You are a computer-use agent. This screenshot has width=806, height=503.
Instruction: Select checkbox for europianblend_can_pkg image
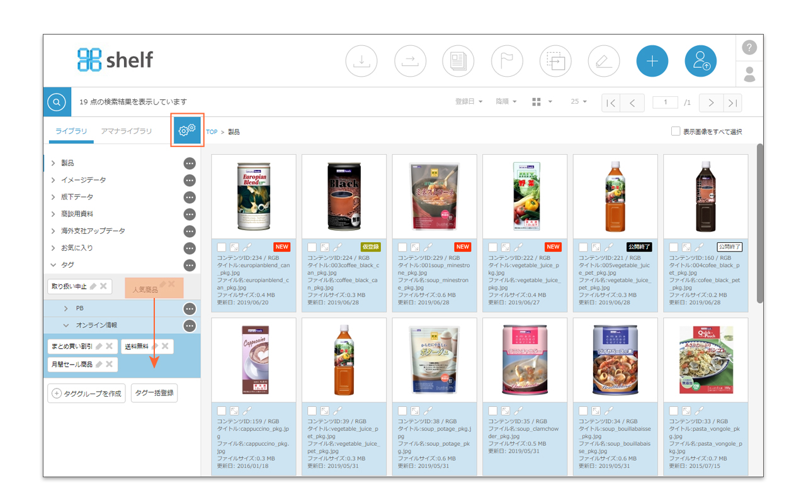(222, 247)
